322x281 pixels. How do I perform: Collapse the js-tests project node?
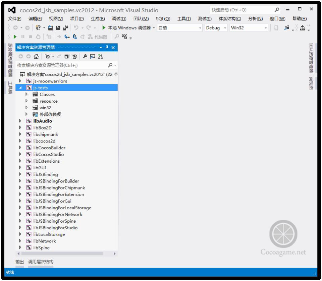tap(20, 88)
